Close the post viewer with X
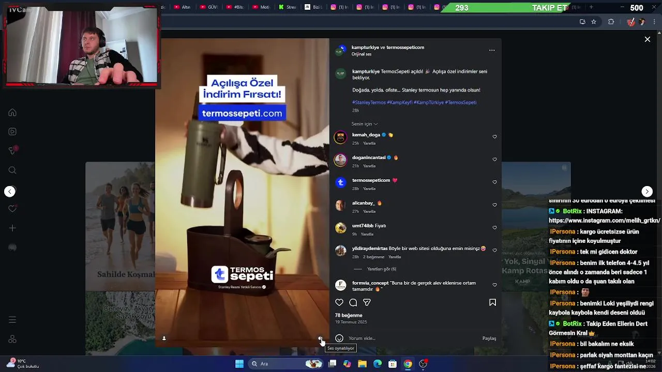 pos(647,39)
